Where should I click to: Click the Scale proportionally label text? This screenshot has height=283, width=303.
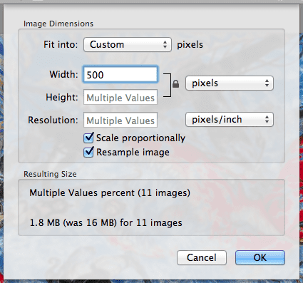point(140,138)
